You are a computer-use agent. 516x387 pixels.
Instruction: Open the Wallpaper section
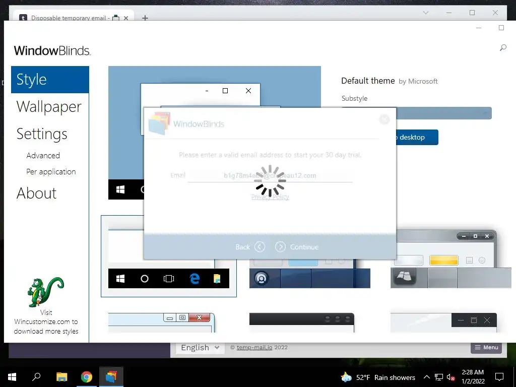[49, 107]
